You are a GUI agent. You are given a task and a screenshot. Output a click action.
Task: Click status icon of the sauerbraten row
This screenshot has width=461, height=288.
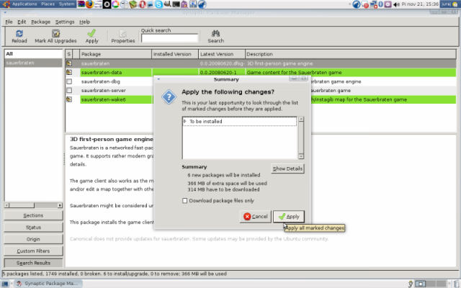69,63
